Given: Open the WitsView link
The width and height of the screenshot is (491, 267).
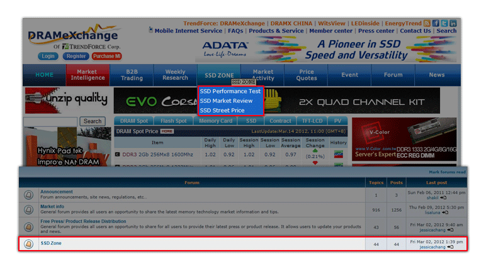Looking at the screenshot, I should pyautogui.click(x=332, y=23).
